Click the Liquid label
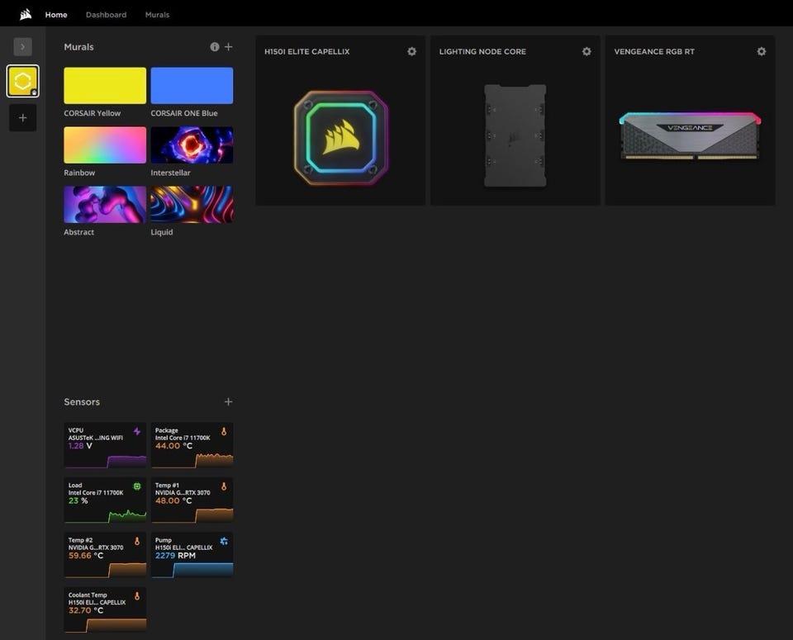Screen dimensions: 793x640 click(161, 232)
